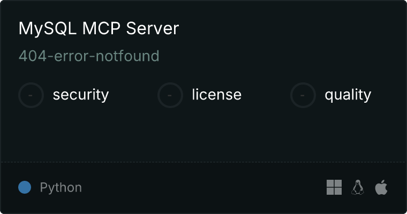407x214 pixels.
Task: Click the dash inside the license circle
Action: click(170, 95)
